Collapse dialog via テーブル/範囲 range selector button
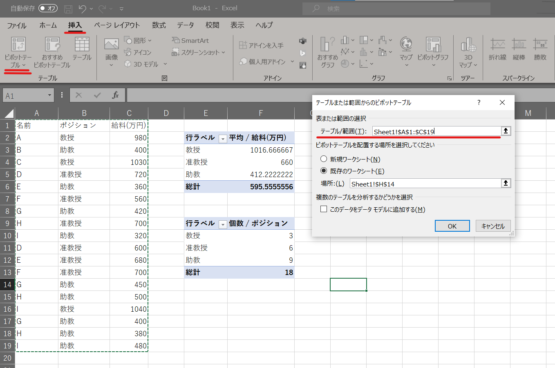This screenshot has width=555, height=368. [506, 131]
